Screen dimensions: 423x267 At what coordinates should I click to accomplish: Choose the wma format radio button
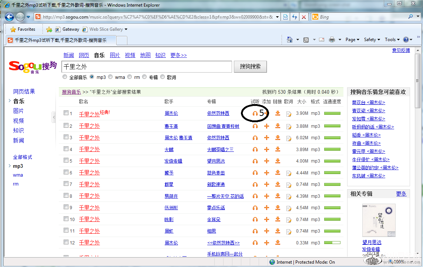point(110,77)
